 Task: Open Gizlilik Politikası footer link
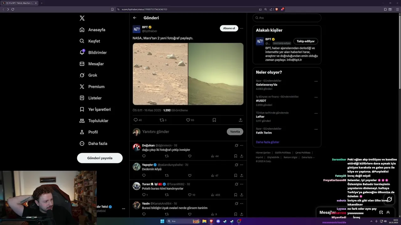coord(283,152)
